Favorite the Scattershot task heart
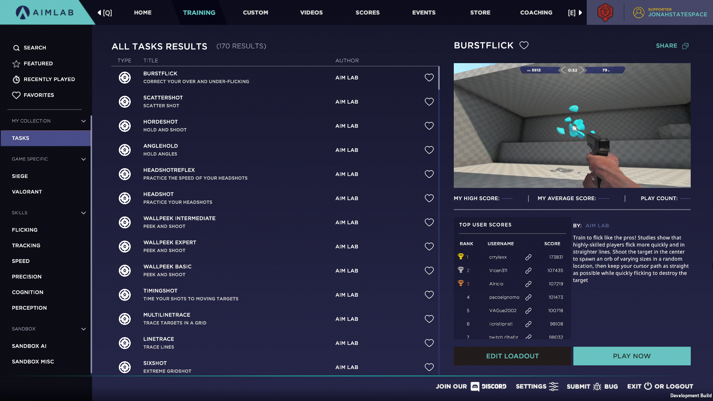713x401 pixels. coord(429,102)
